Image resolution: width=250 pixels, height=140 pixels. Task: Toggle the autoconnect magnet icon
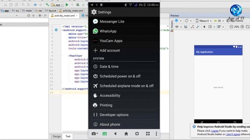[x=186, y=27]
